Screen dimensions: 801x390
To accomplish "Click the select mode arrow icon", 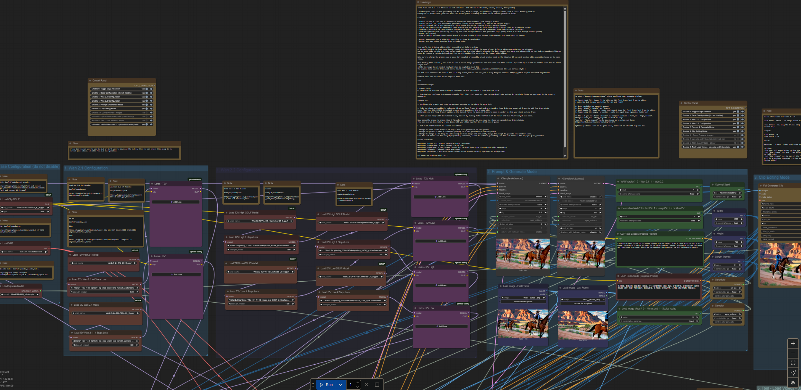I will click(x=793, y=373).
